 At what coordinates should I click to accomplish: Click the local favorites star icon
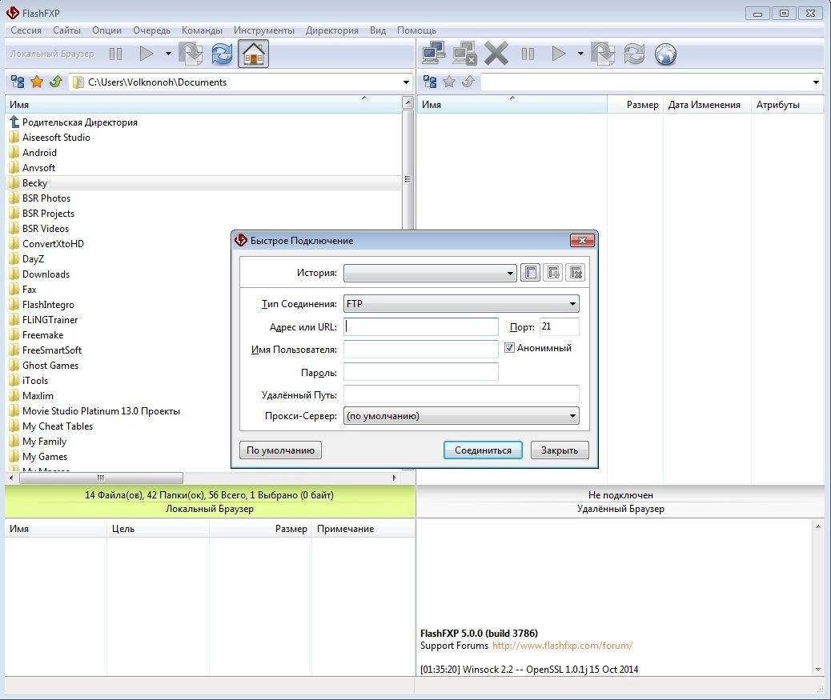coord(37,82)
